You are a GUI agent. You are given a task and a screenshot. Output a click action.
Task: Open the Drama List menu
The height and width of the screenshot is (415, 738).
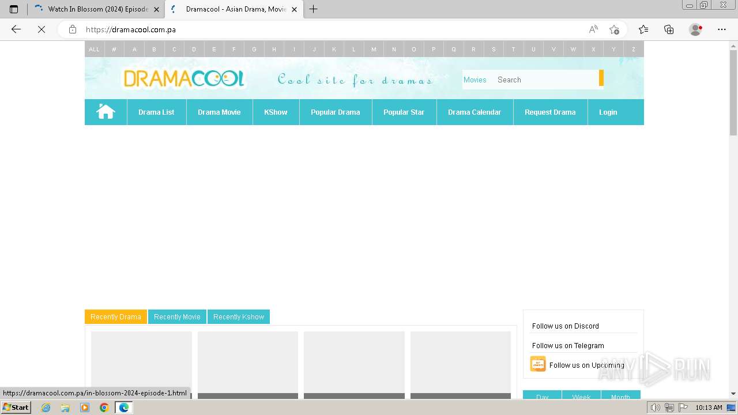tap(156, 112)
